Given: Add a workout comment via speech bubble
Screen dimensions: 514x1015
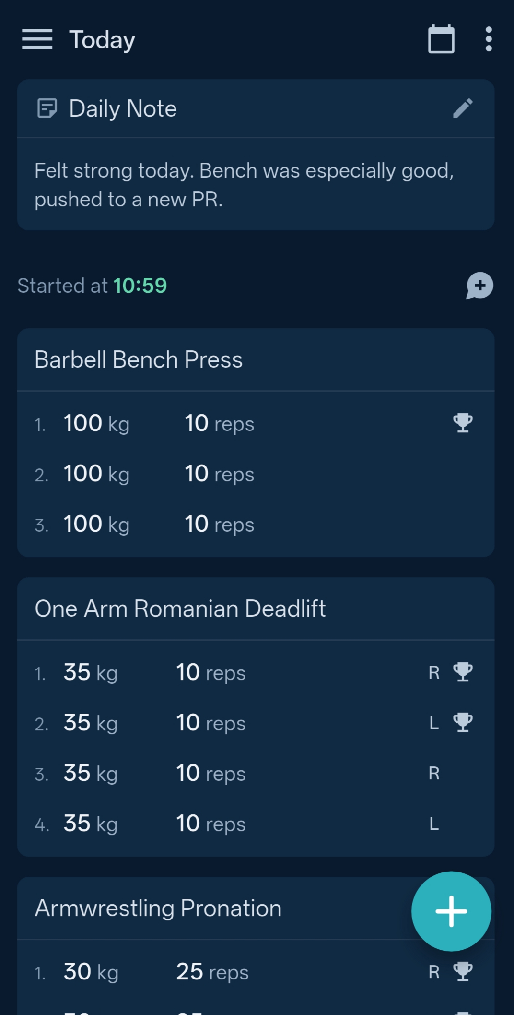Looking at the screenshot, I should 479,286.
